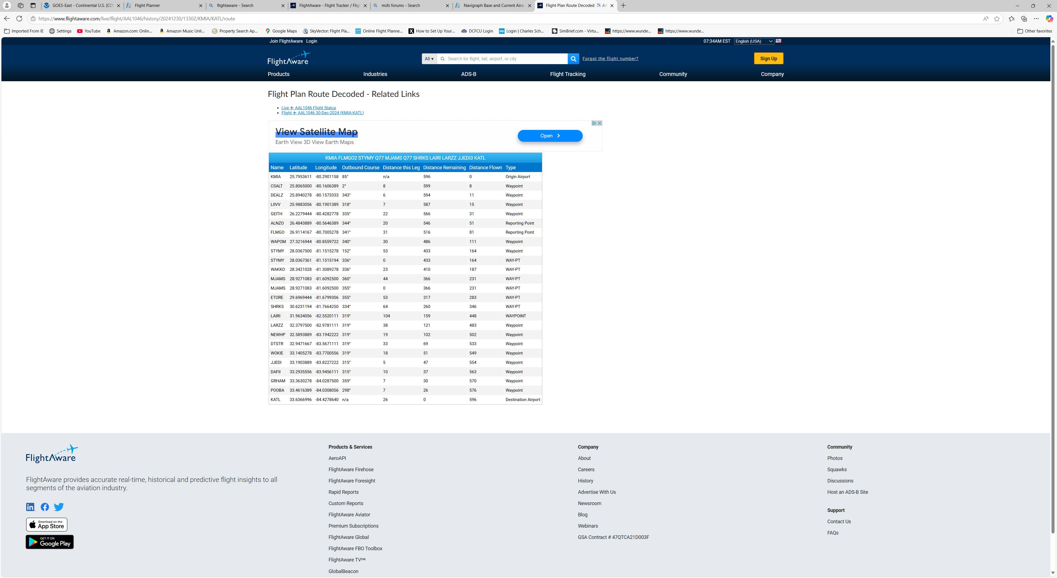
Task: Expand the ADS-B navigation menu
Action: tap(468, 74)
